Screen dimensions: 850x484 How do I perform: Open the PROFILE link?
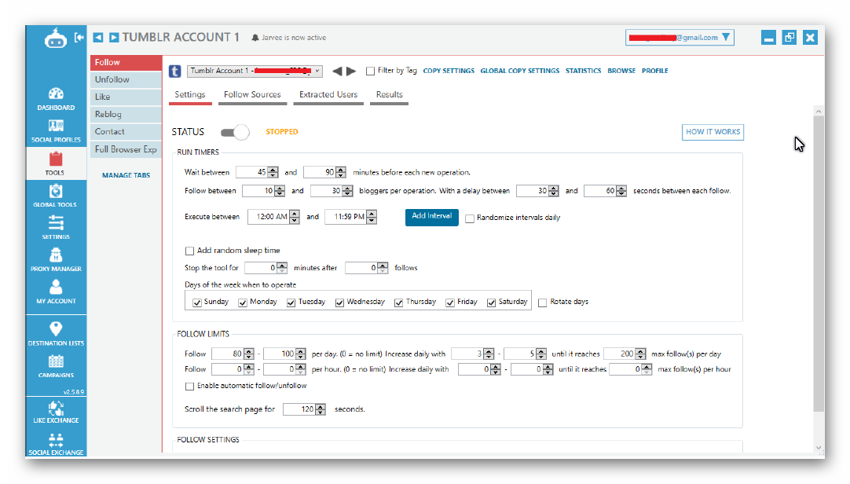(655, 71)
